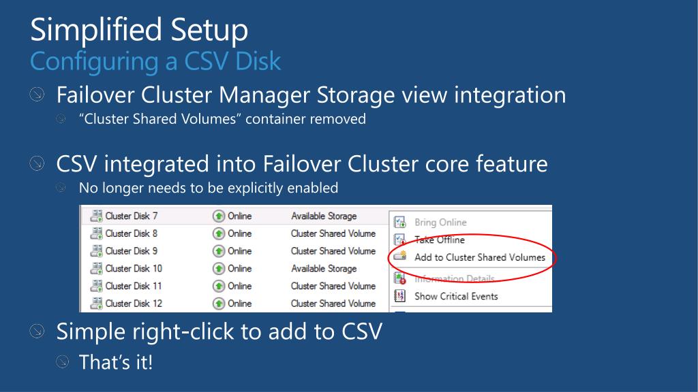This screenshot has width=698, height=392.
Task: Click the green Online status icon for Cluster Disk 8
Action: (219, 234)
